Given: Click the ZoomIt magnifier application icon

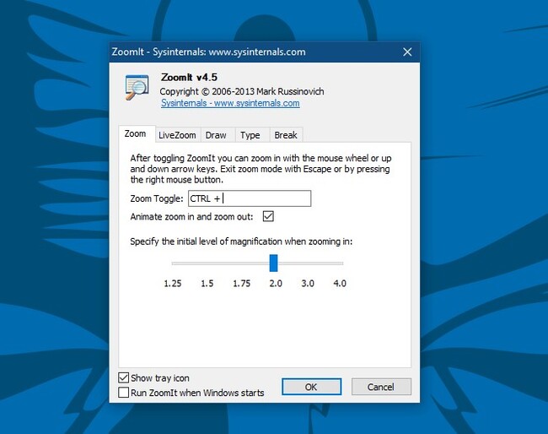Looking at the screenshot, I should 137,88.
